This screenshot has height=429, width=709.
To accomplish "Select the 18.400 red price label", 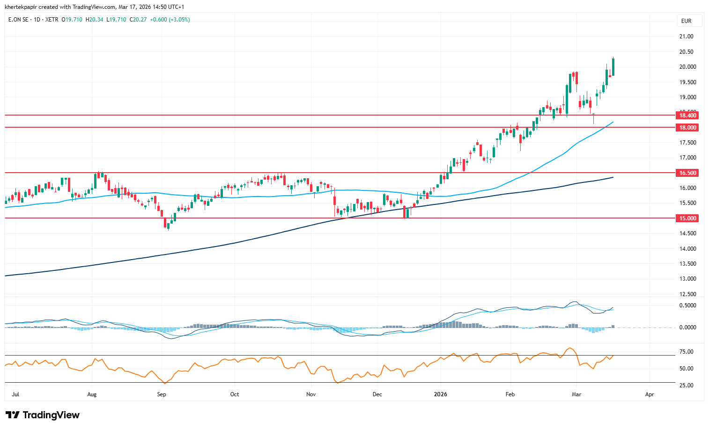I will click(687, 115).
